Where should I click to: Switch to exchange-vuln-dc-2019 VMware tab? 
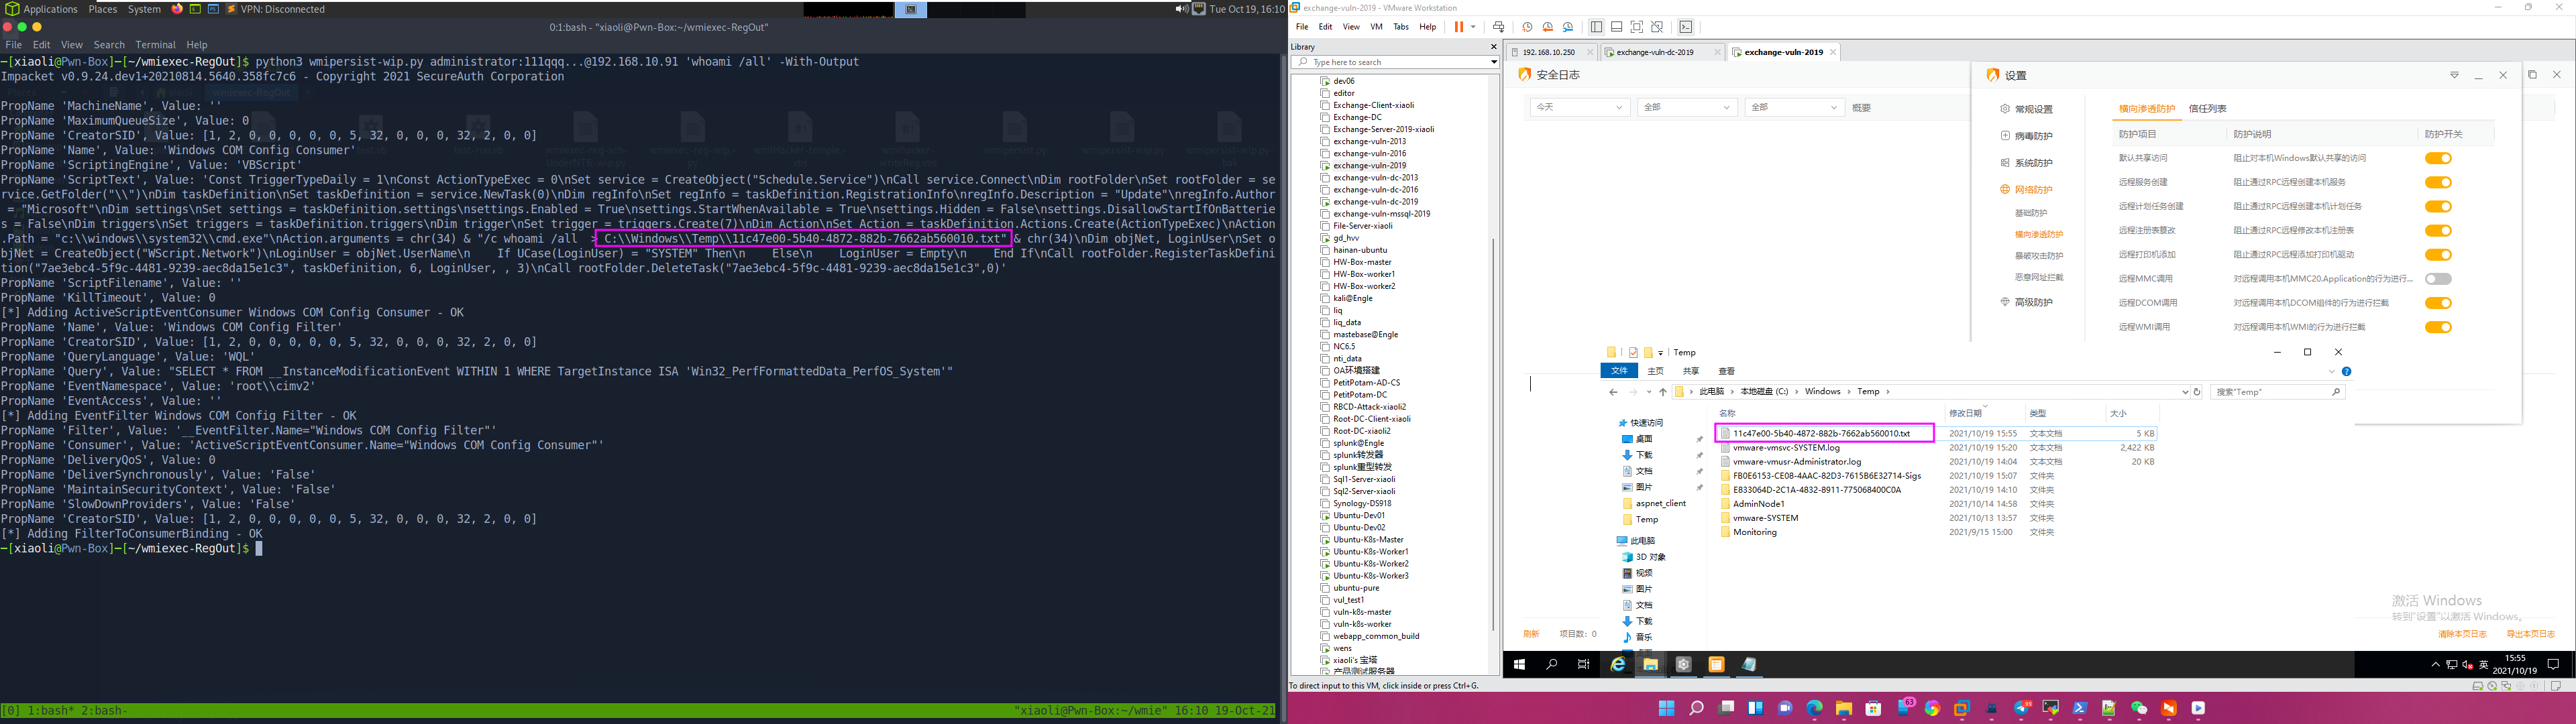click(1662, 52)
